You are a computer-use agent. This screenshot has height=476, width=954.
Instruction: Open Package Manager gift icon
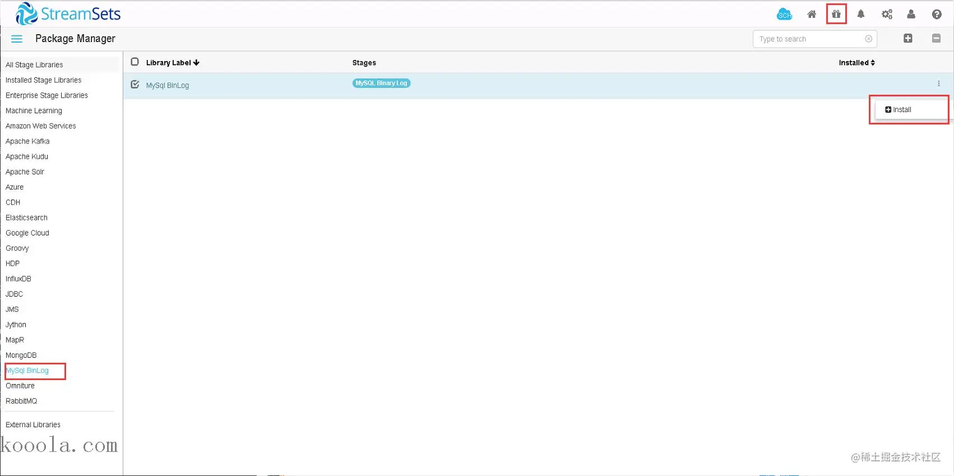click(836, 14)
